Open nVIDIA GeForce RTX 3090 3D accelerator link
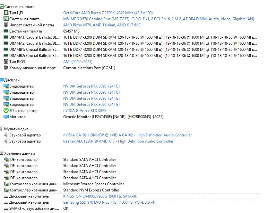Screen dimensions: 268x213 click(x=84, y=111)
